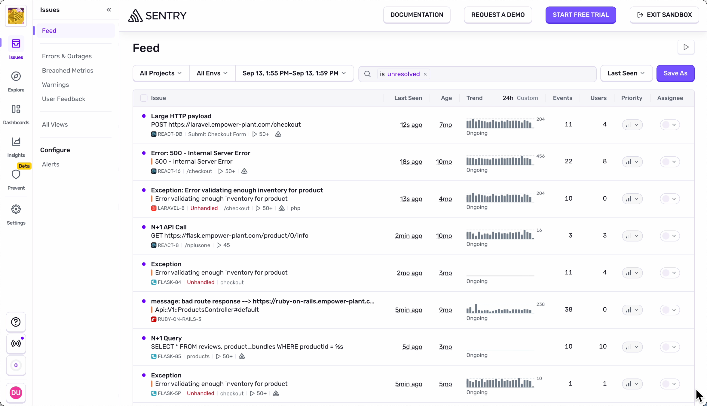Switch trend view to 24h
Screen dimensions: 707x406
pos(508,98)
